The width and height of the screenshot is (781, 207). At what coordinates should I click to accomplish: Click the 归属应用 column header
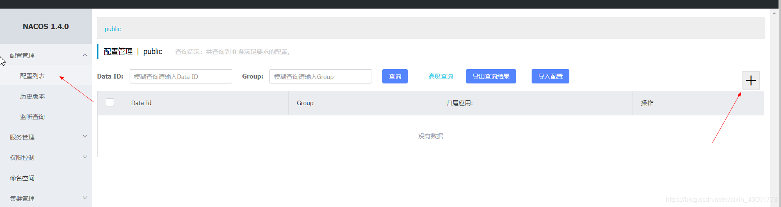pos(535,103)
